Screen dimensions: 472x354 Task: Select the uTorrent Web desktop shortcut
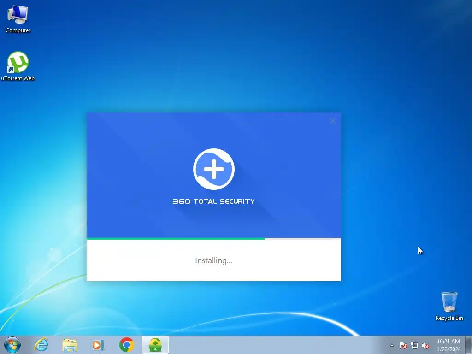point(18,66)
